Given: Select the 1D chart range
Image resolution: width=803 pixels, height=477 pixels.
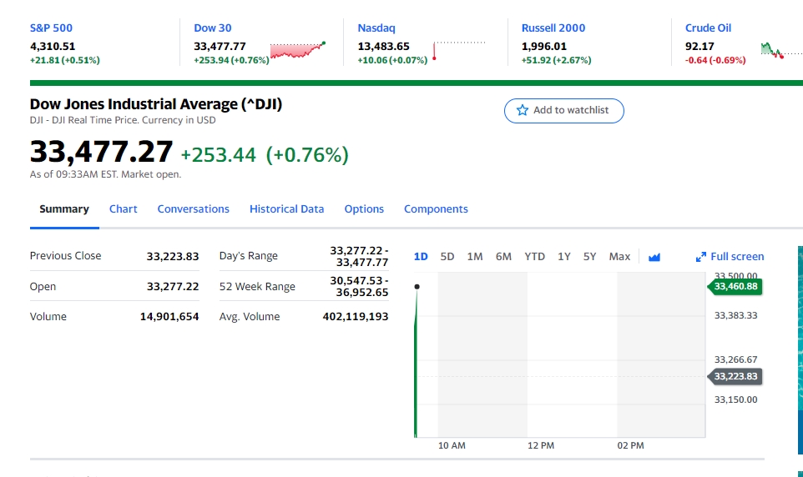Looking at the screenshot, I should pyautogui.click(x=421, y=256).
